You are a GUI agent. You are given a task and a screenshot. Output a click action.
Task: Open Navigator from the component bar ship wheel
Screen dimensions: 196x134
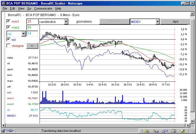(147, 131)
